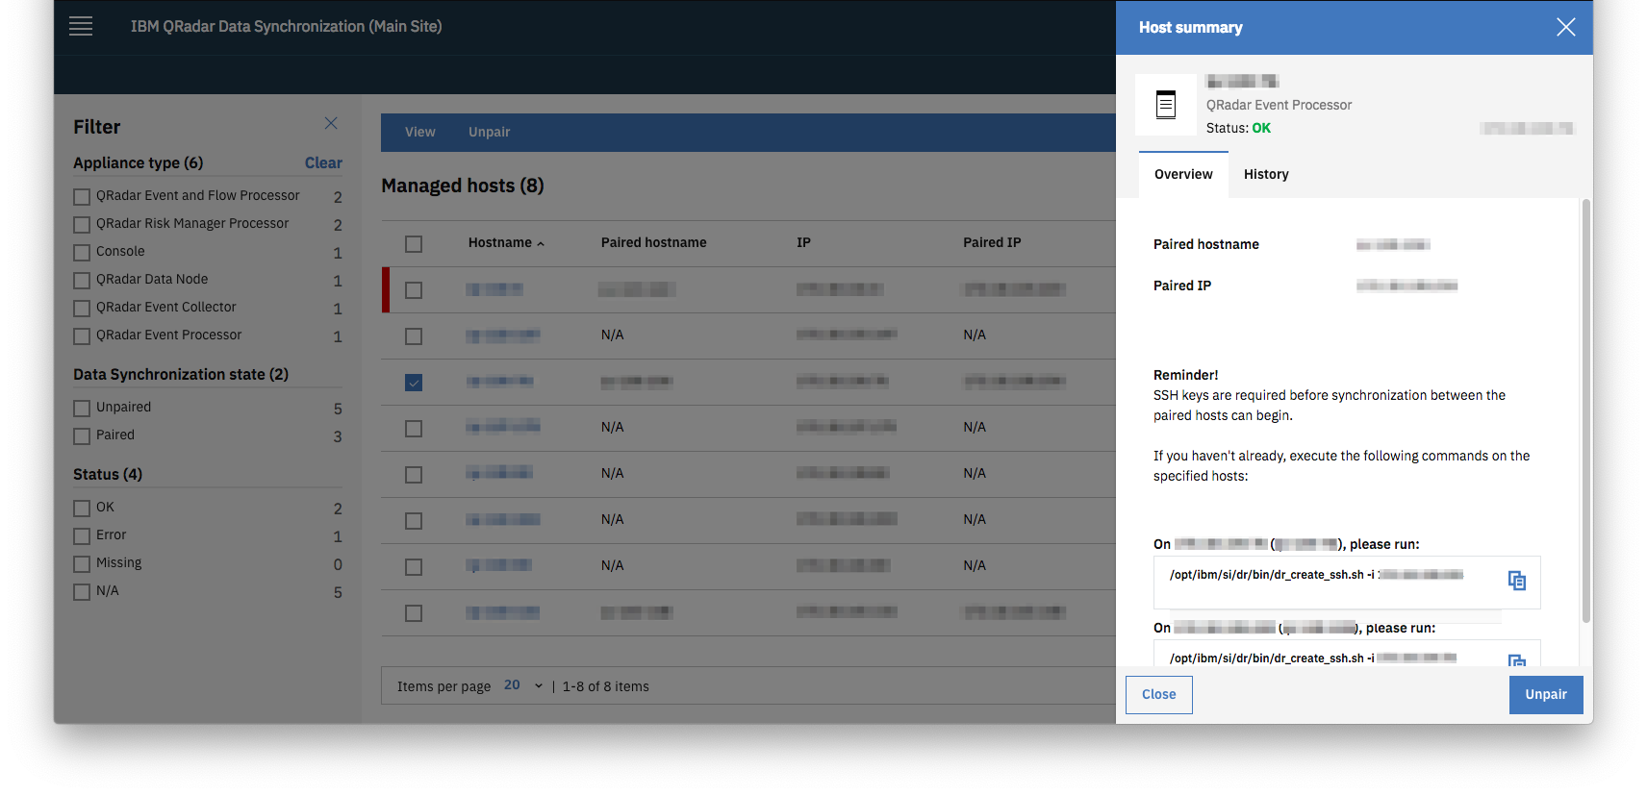The width and height of the screenshot is (1647, 795).
Task: Enable QRadar Data Node filter
Action: (x=82, y=281)
